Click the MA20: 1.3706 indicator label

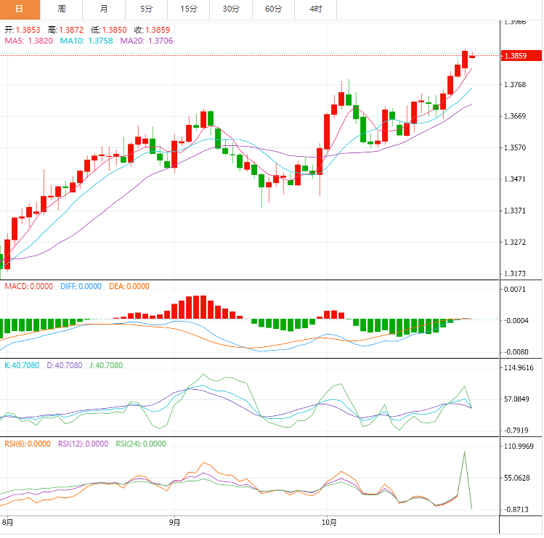coord(146,41)
